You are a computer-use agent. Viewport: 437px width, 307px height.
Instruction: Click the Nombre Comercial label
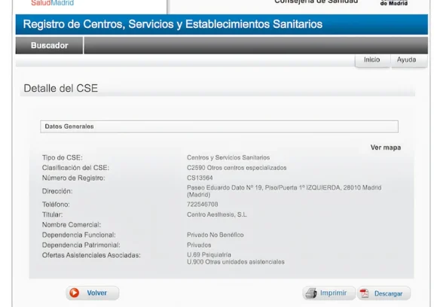72,225
